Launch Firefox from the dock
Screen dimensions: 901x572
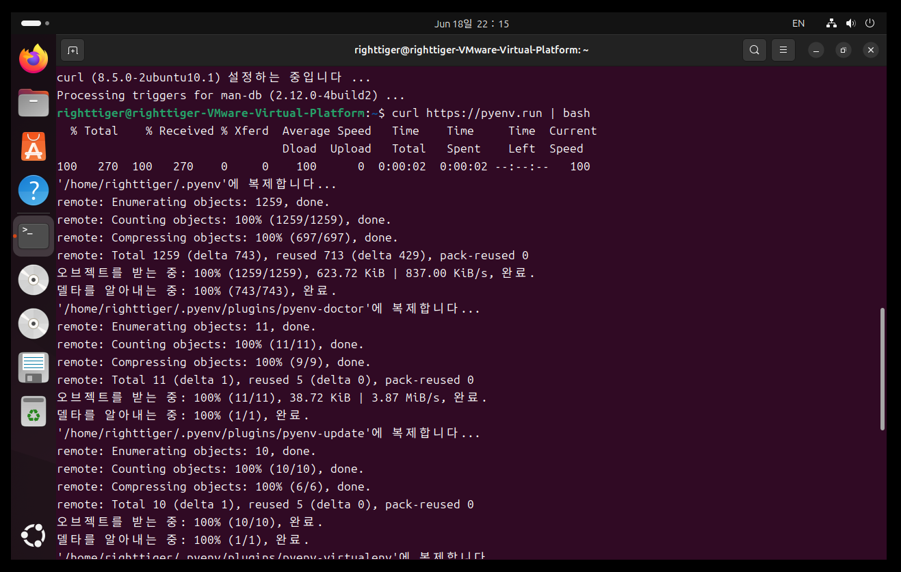(x=34, y=59)
